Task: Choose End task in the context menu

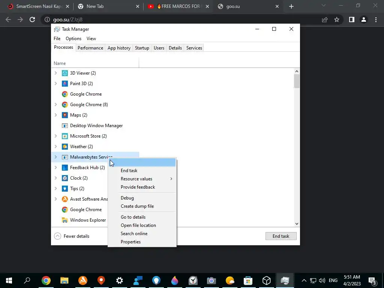Action: (x=142, y=171)
